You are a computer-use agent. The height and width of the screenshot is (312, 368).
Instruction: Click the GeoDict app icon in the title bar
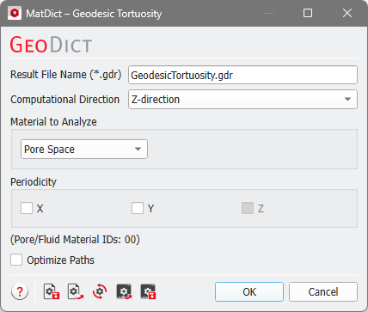pos(15,13)
